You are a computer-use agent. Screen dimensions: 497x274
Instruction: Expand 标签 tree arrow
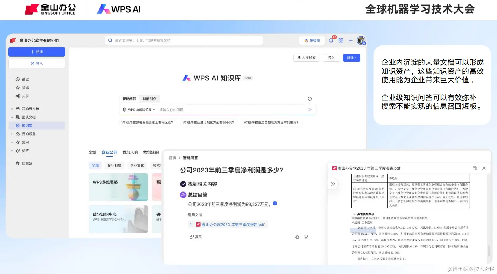(12, 151)
